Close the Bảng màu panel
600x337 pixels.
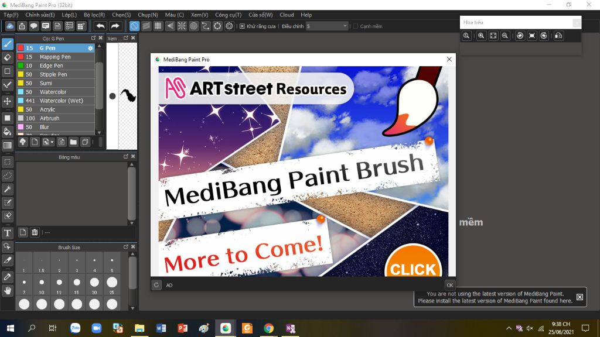pos(133,156)
